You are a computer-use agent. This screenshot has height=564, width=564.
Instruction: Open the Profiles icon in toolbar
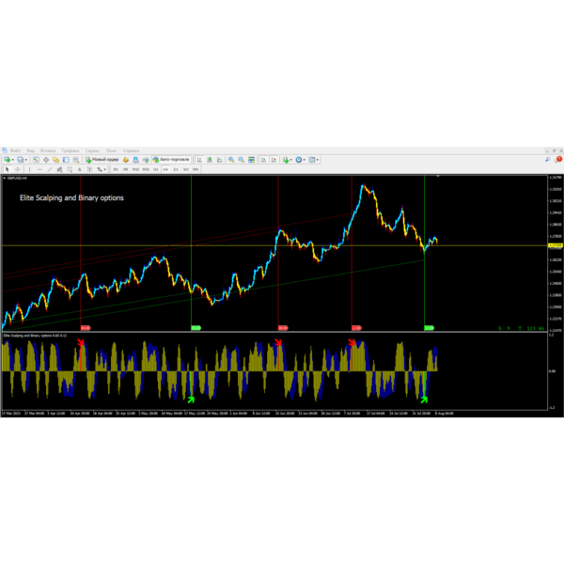pyautogui.click(x=21, y=160)
